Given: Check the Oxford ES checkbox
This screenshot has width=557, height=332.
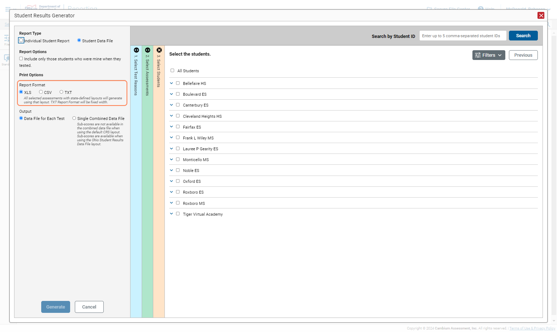Looking at the screenshot, I should click(178, 181).
